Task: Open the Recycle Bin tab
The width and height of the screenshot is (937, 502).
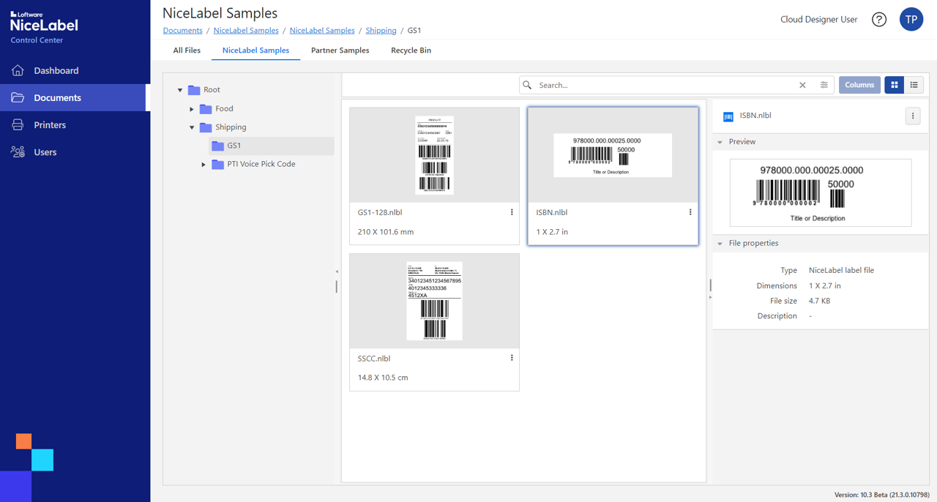Action: pos(411,50)
